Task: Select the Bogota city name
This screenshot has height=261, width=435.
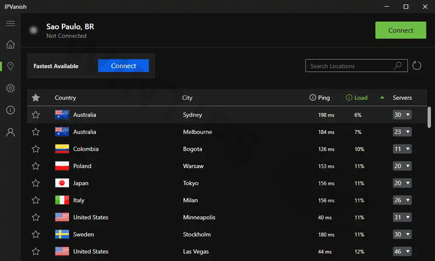Action: pyautogui.click(x=192, y=149)
